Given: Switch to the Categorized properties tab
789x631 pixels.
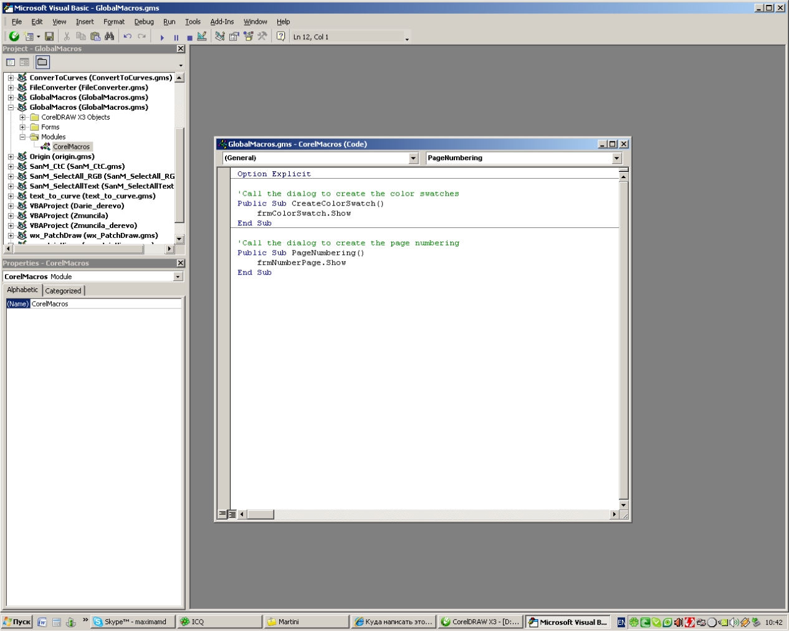Looking at the screenshot, I should 63,291.
